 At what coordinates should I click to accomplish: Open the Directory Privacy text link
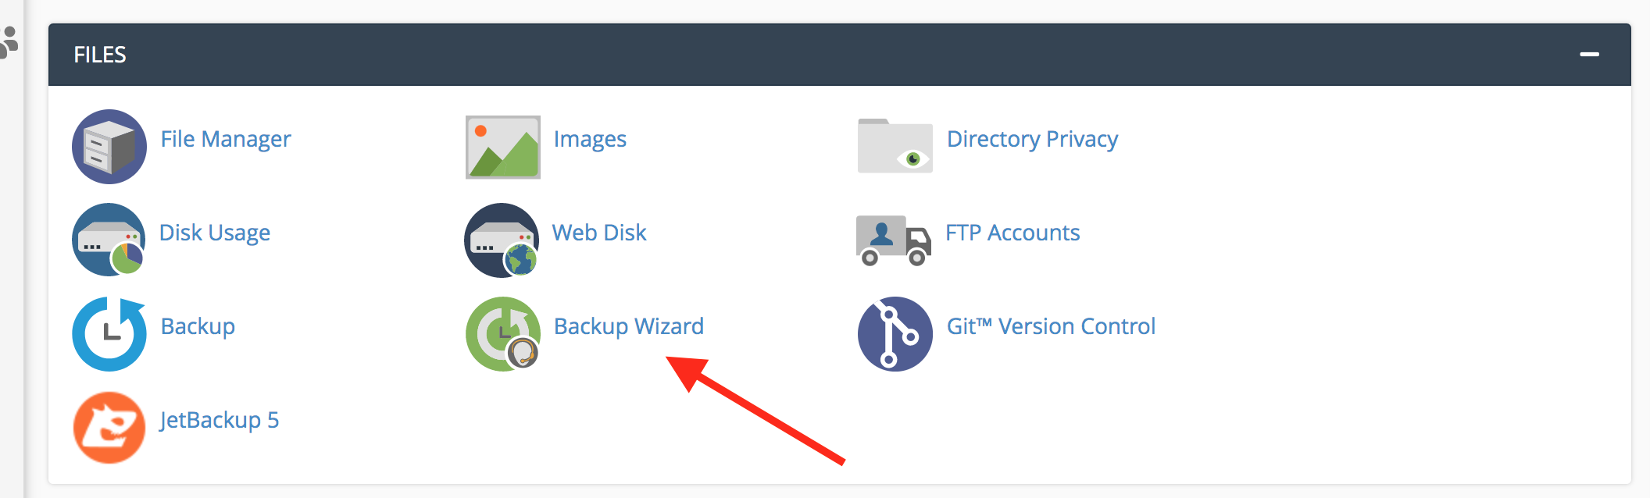1033,139
